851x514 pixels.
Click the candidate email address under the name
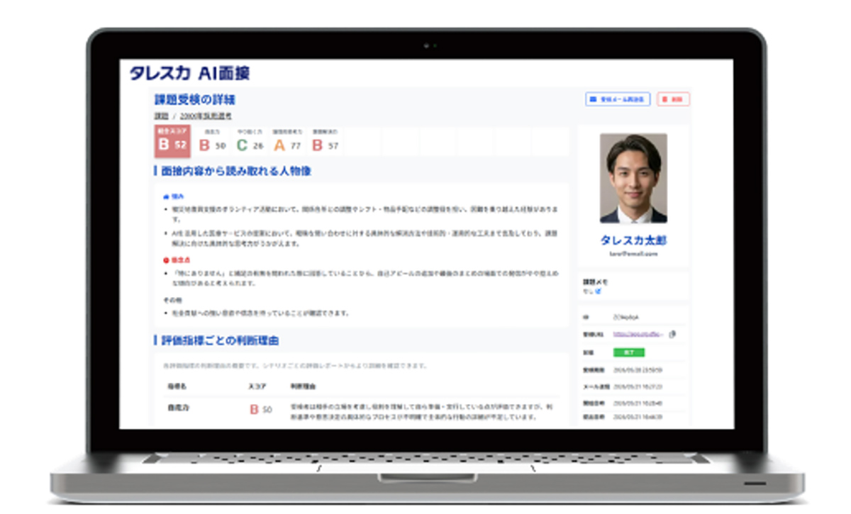[x=633, y=253]
